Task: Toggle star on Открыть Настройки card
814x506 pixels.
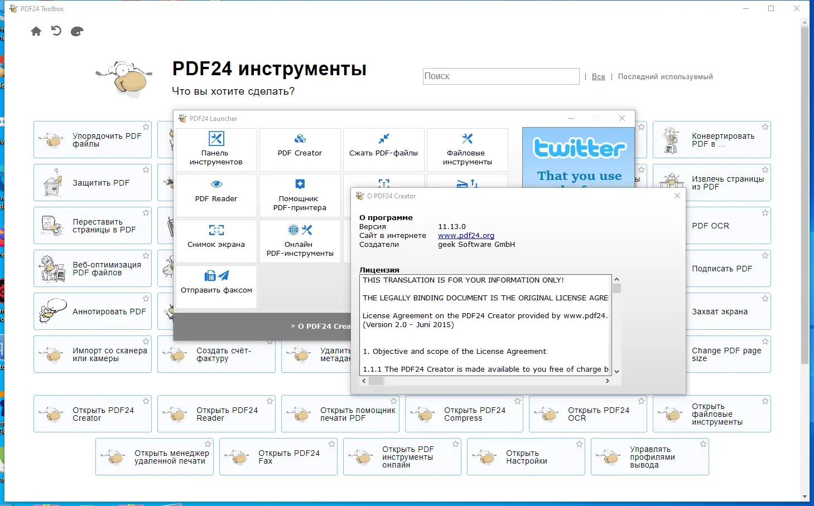Action: click(x=580, y=444)
